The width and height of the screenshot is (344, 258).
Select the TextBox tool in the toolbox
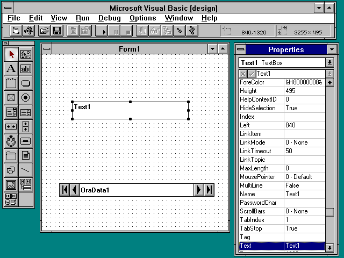[x=25, y=69]
